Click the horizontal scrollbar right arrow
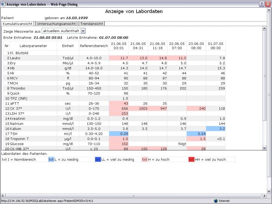Image resolution: width=272 pixels, height=204 pixels. click(264, 196)
